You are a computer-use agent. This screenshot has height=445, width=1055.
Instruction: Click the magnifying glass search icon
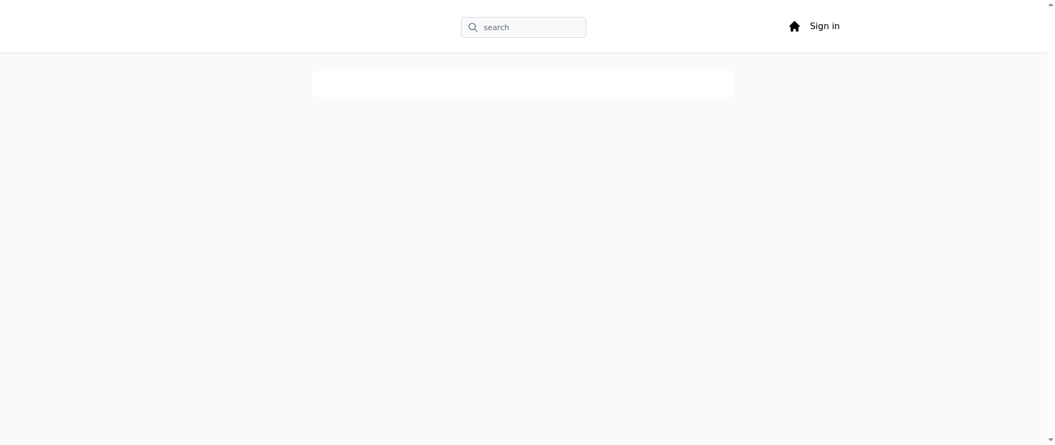click(473, 27)
